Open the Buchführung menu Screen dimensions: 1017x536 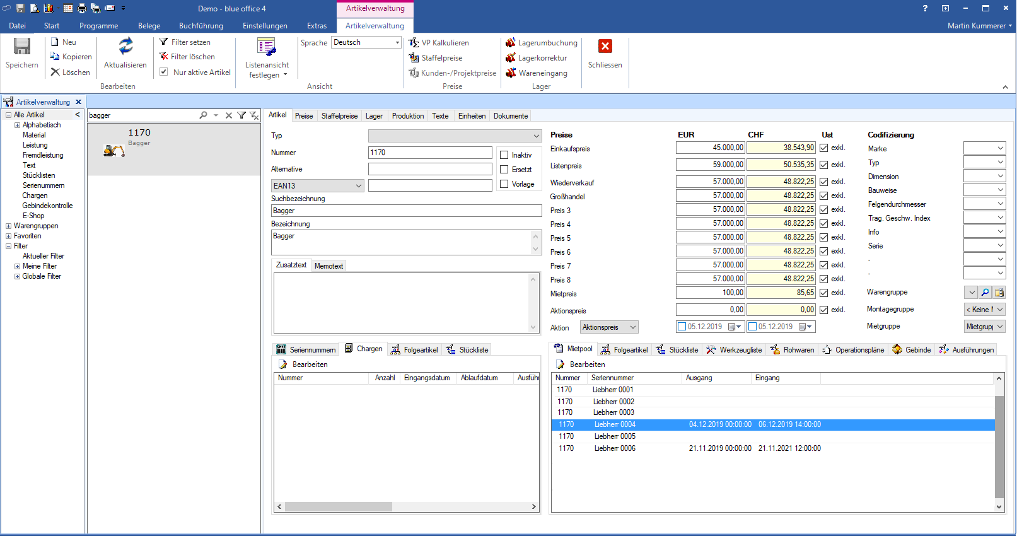click(200, 26)
